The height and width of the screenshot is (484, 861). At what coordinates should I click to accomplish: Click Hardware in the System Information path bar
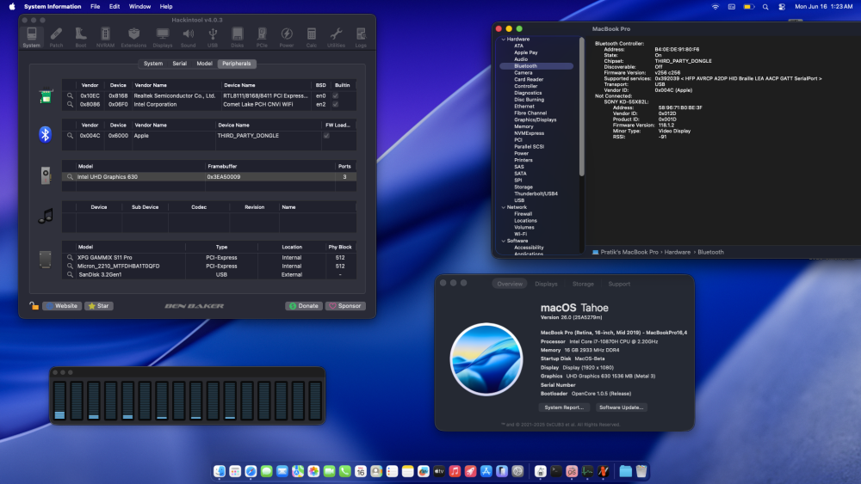[677, 252]
